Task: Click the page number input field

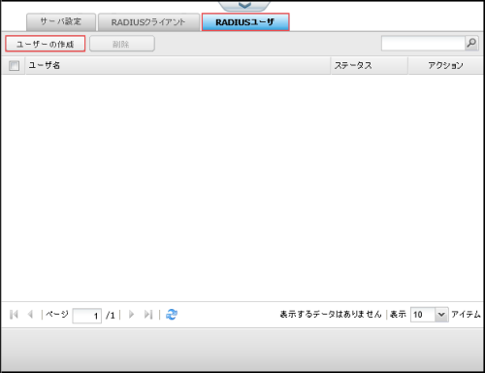Action: (x=87, y=316)
